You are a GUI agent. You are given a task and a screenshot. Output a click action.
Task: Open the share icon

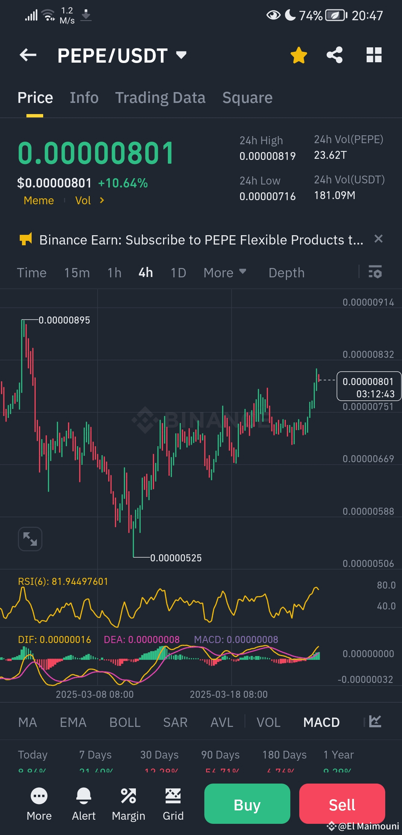pos(334,55)
